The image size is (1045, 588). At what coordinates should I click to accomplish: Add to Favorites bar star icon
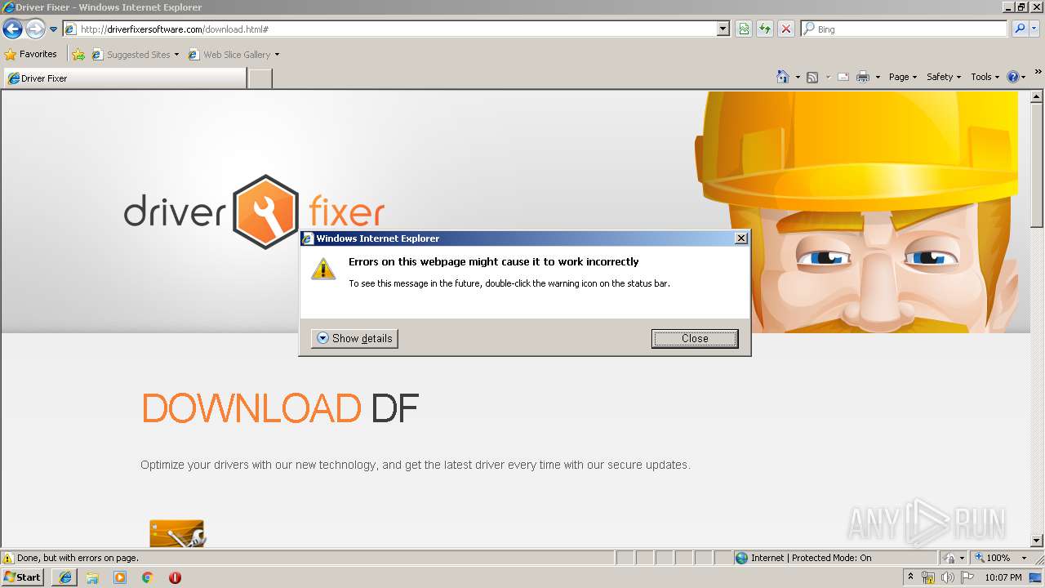(x=78, y=55)
